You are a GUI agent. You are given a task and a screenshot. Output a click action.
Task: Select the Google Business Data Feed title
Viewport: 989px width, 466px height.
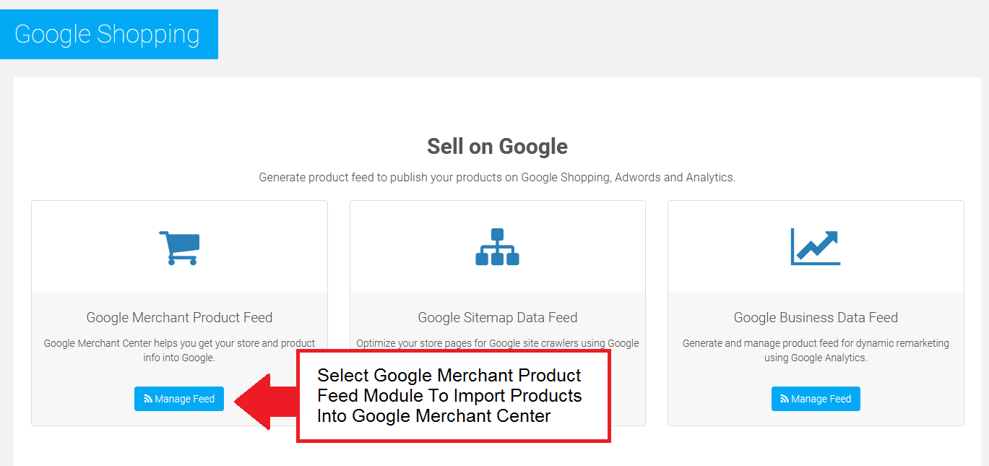click(816, 317)
